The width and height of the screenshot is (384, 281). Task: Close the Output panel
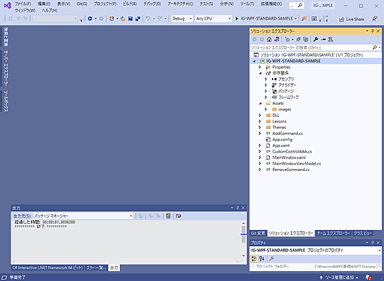click(243, 208)
